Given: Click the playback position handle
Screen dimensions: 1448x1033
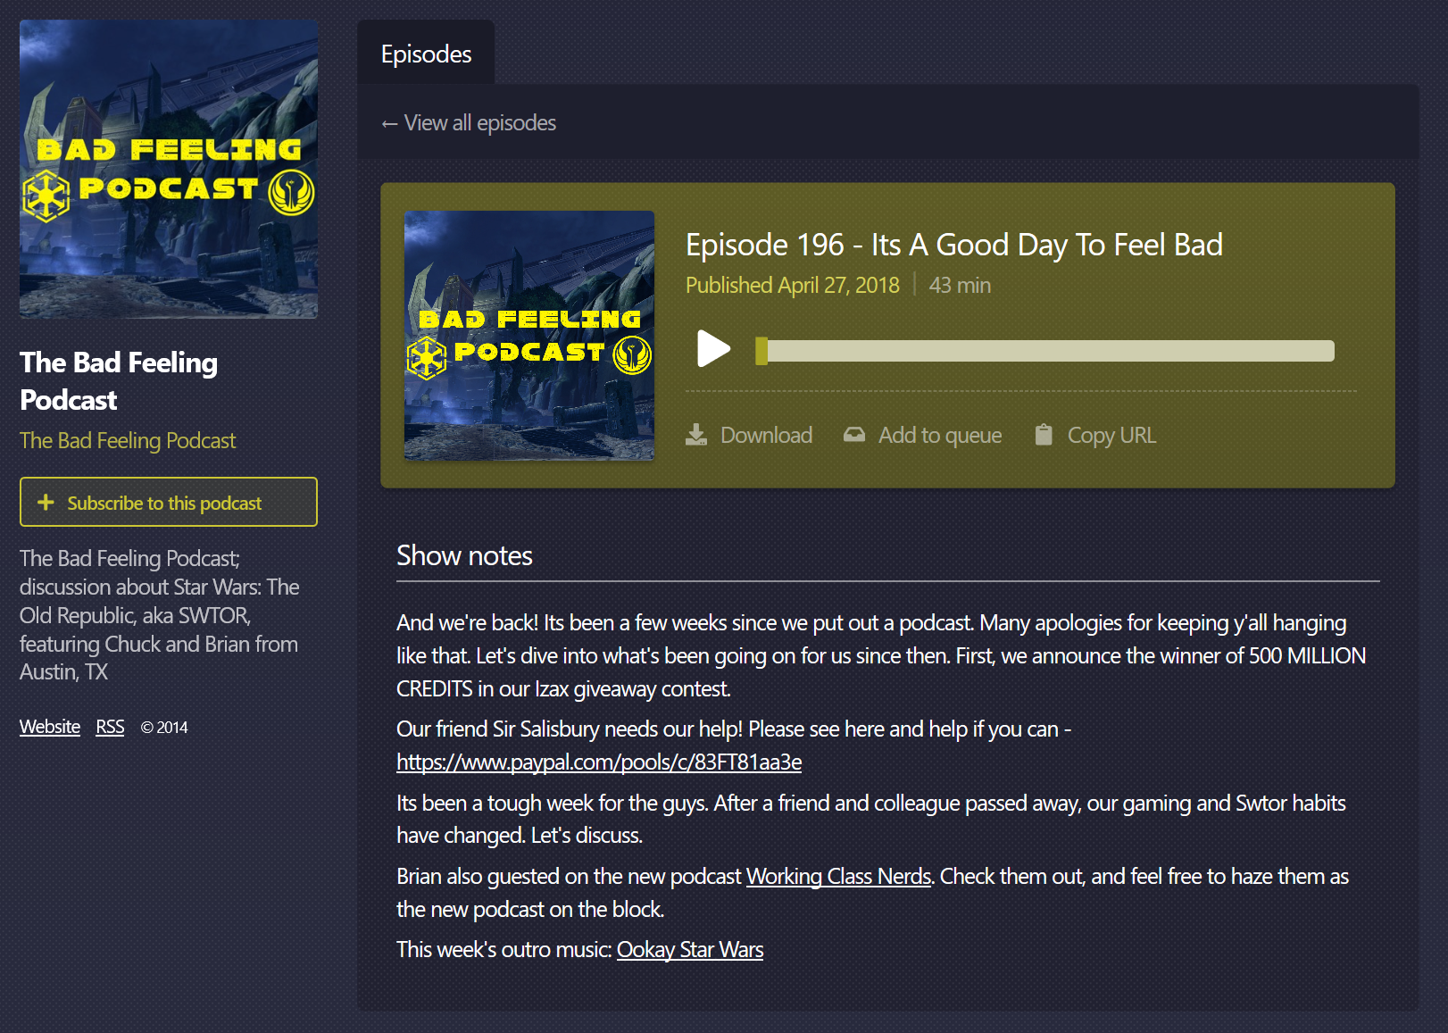Looking at the screenshot, I should 761,350.
